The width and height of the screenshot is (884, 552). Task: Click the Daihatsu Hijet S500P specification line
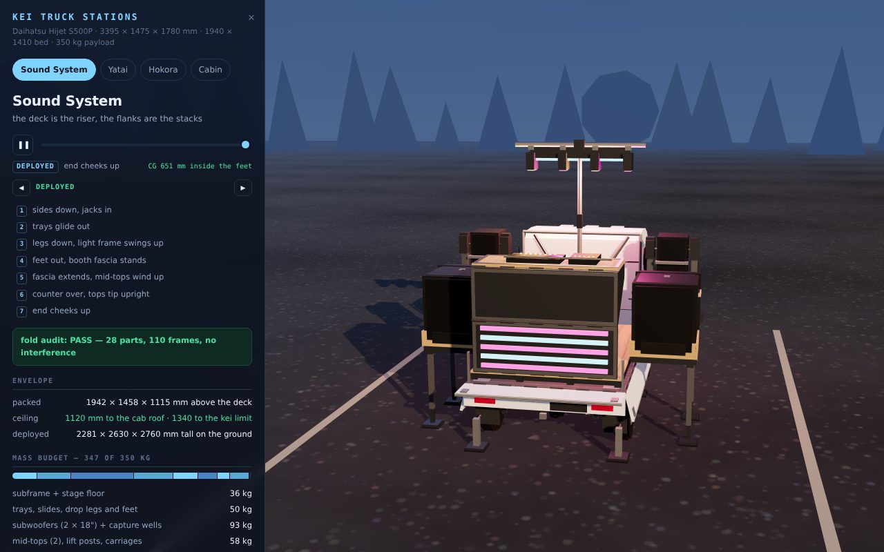tap(122, 37)
